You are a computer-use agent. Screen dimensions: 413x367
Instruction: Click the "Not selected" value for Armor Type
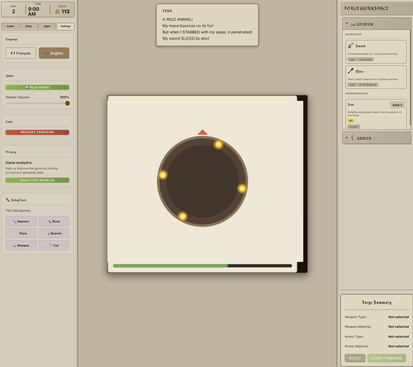pos(398,337)
